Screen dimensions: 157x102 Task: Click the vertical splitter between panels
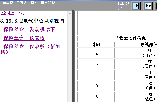(73, 56)
